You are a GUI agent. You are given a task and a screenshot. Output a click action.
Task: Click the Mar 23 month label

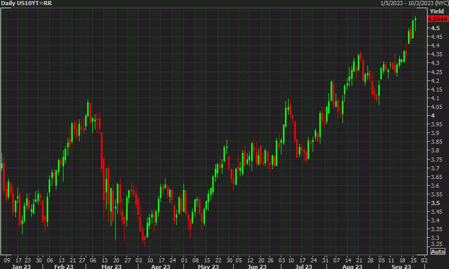coord(112,266)
